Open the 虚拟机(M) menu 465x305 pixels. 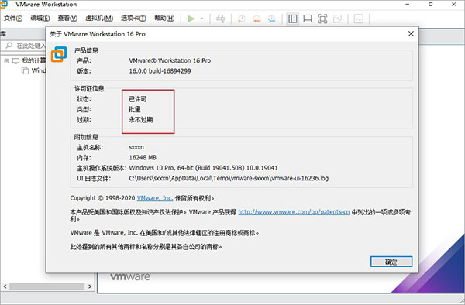point(99,19)
